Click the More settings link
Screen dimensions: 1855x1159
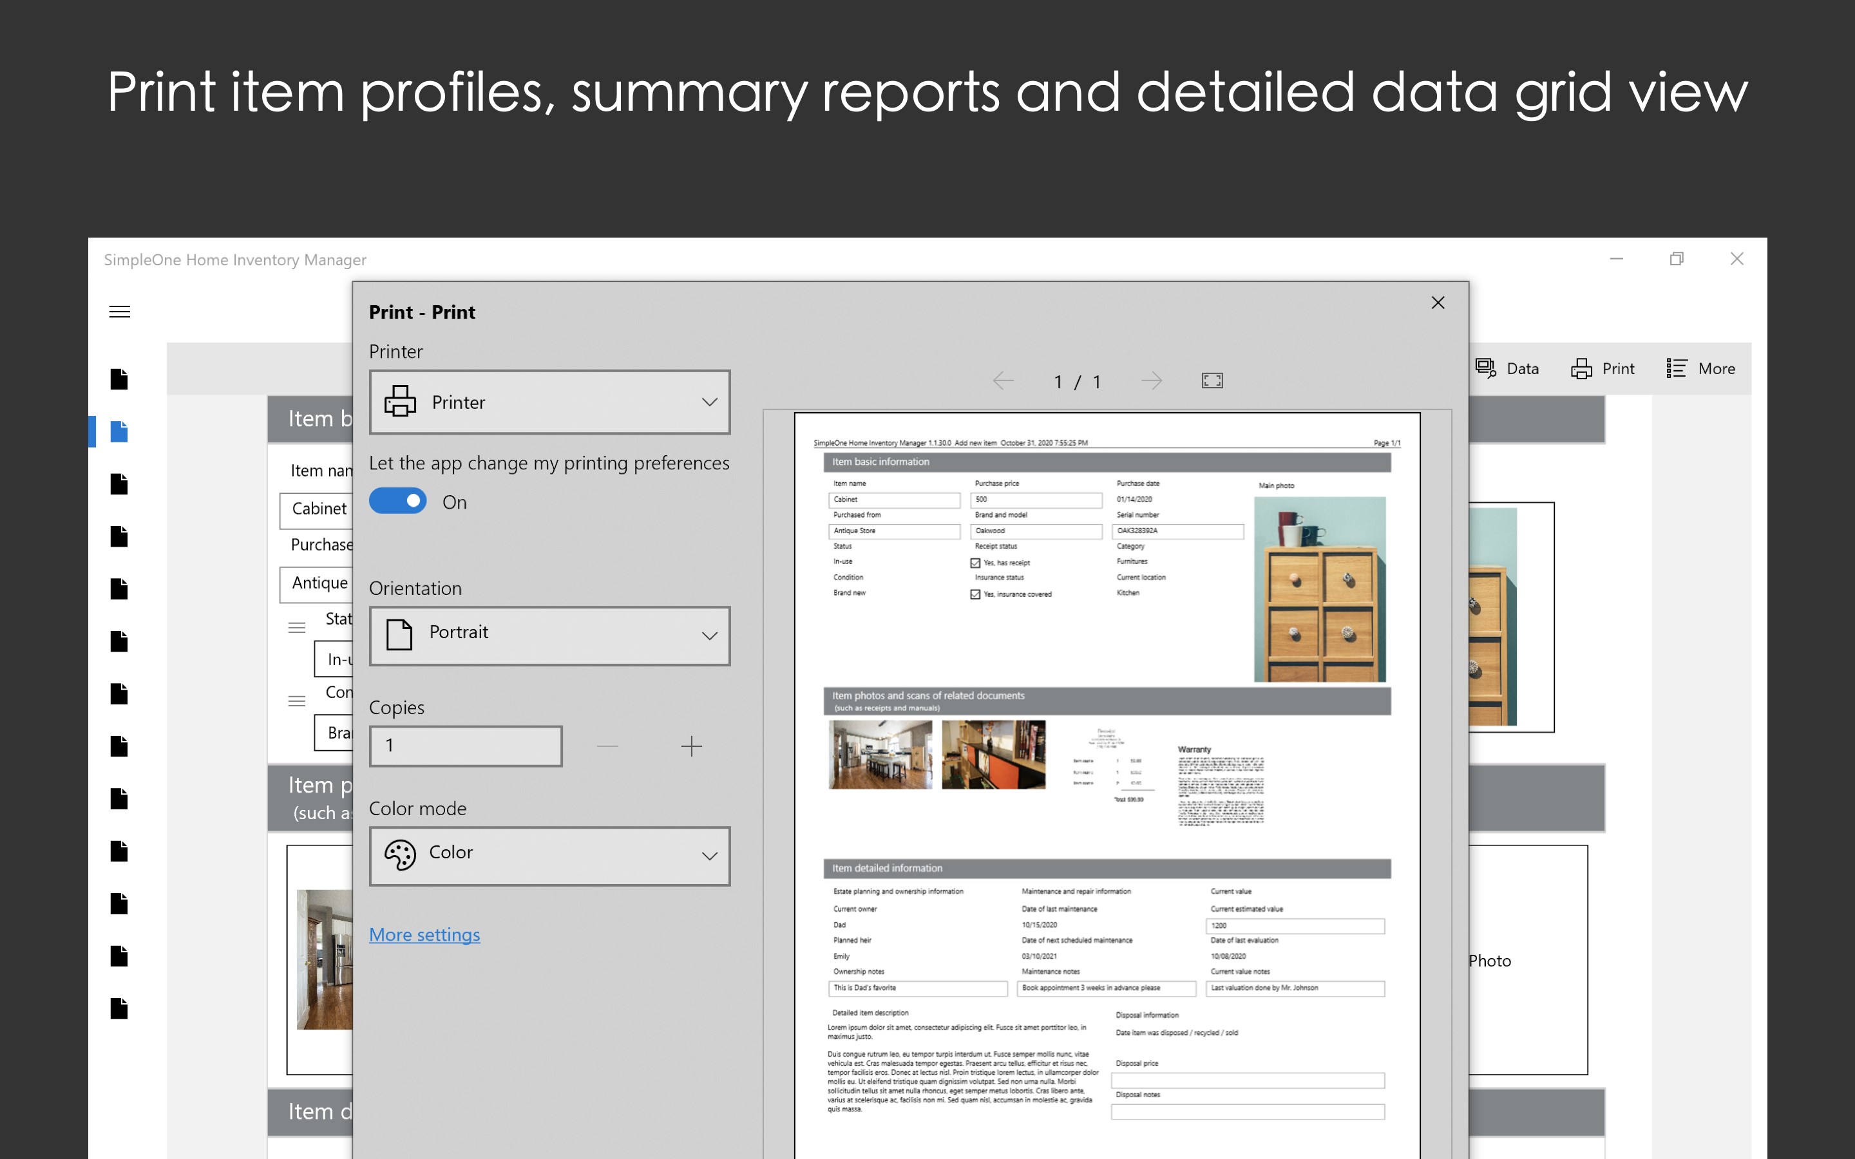pyautogui.click(x=424, y=934)
